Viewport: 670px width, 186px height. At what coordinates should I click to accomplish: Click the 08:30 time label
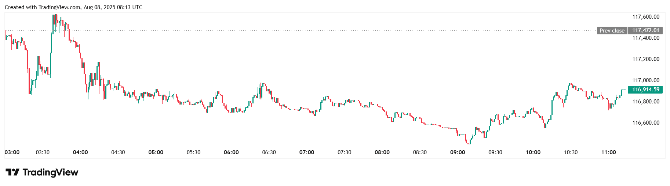point(420,152)
